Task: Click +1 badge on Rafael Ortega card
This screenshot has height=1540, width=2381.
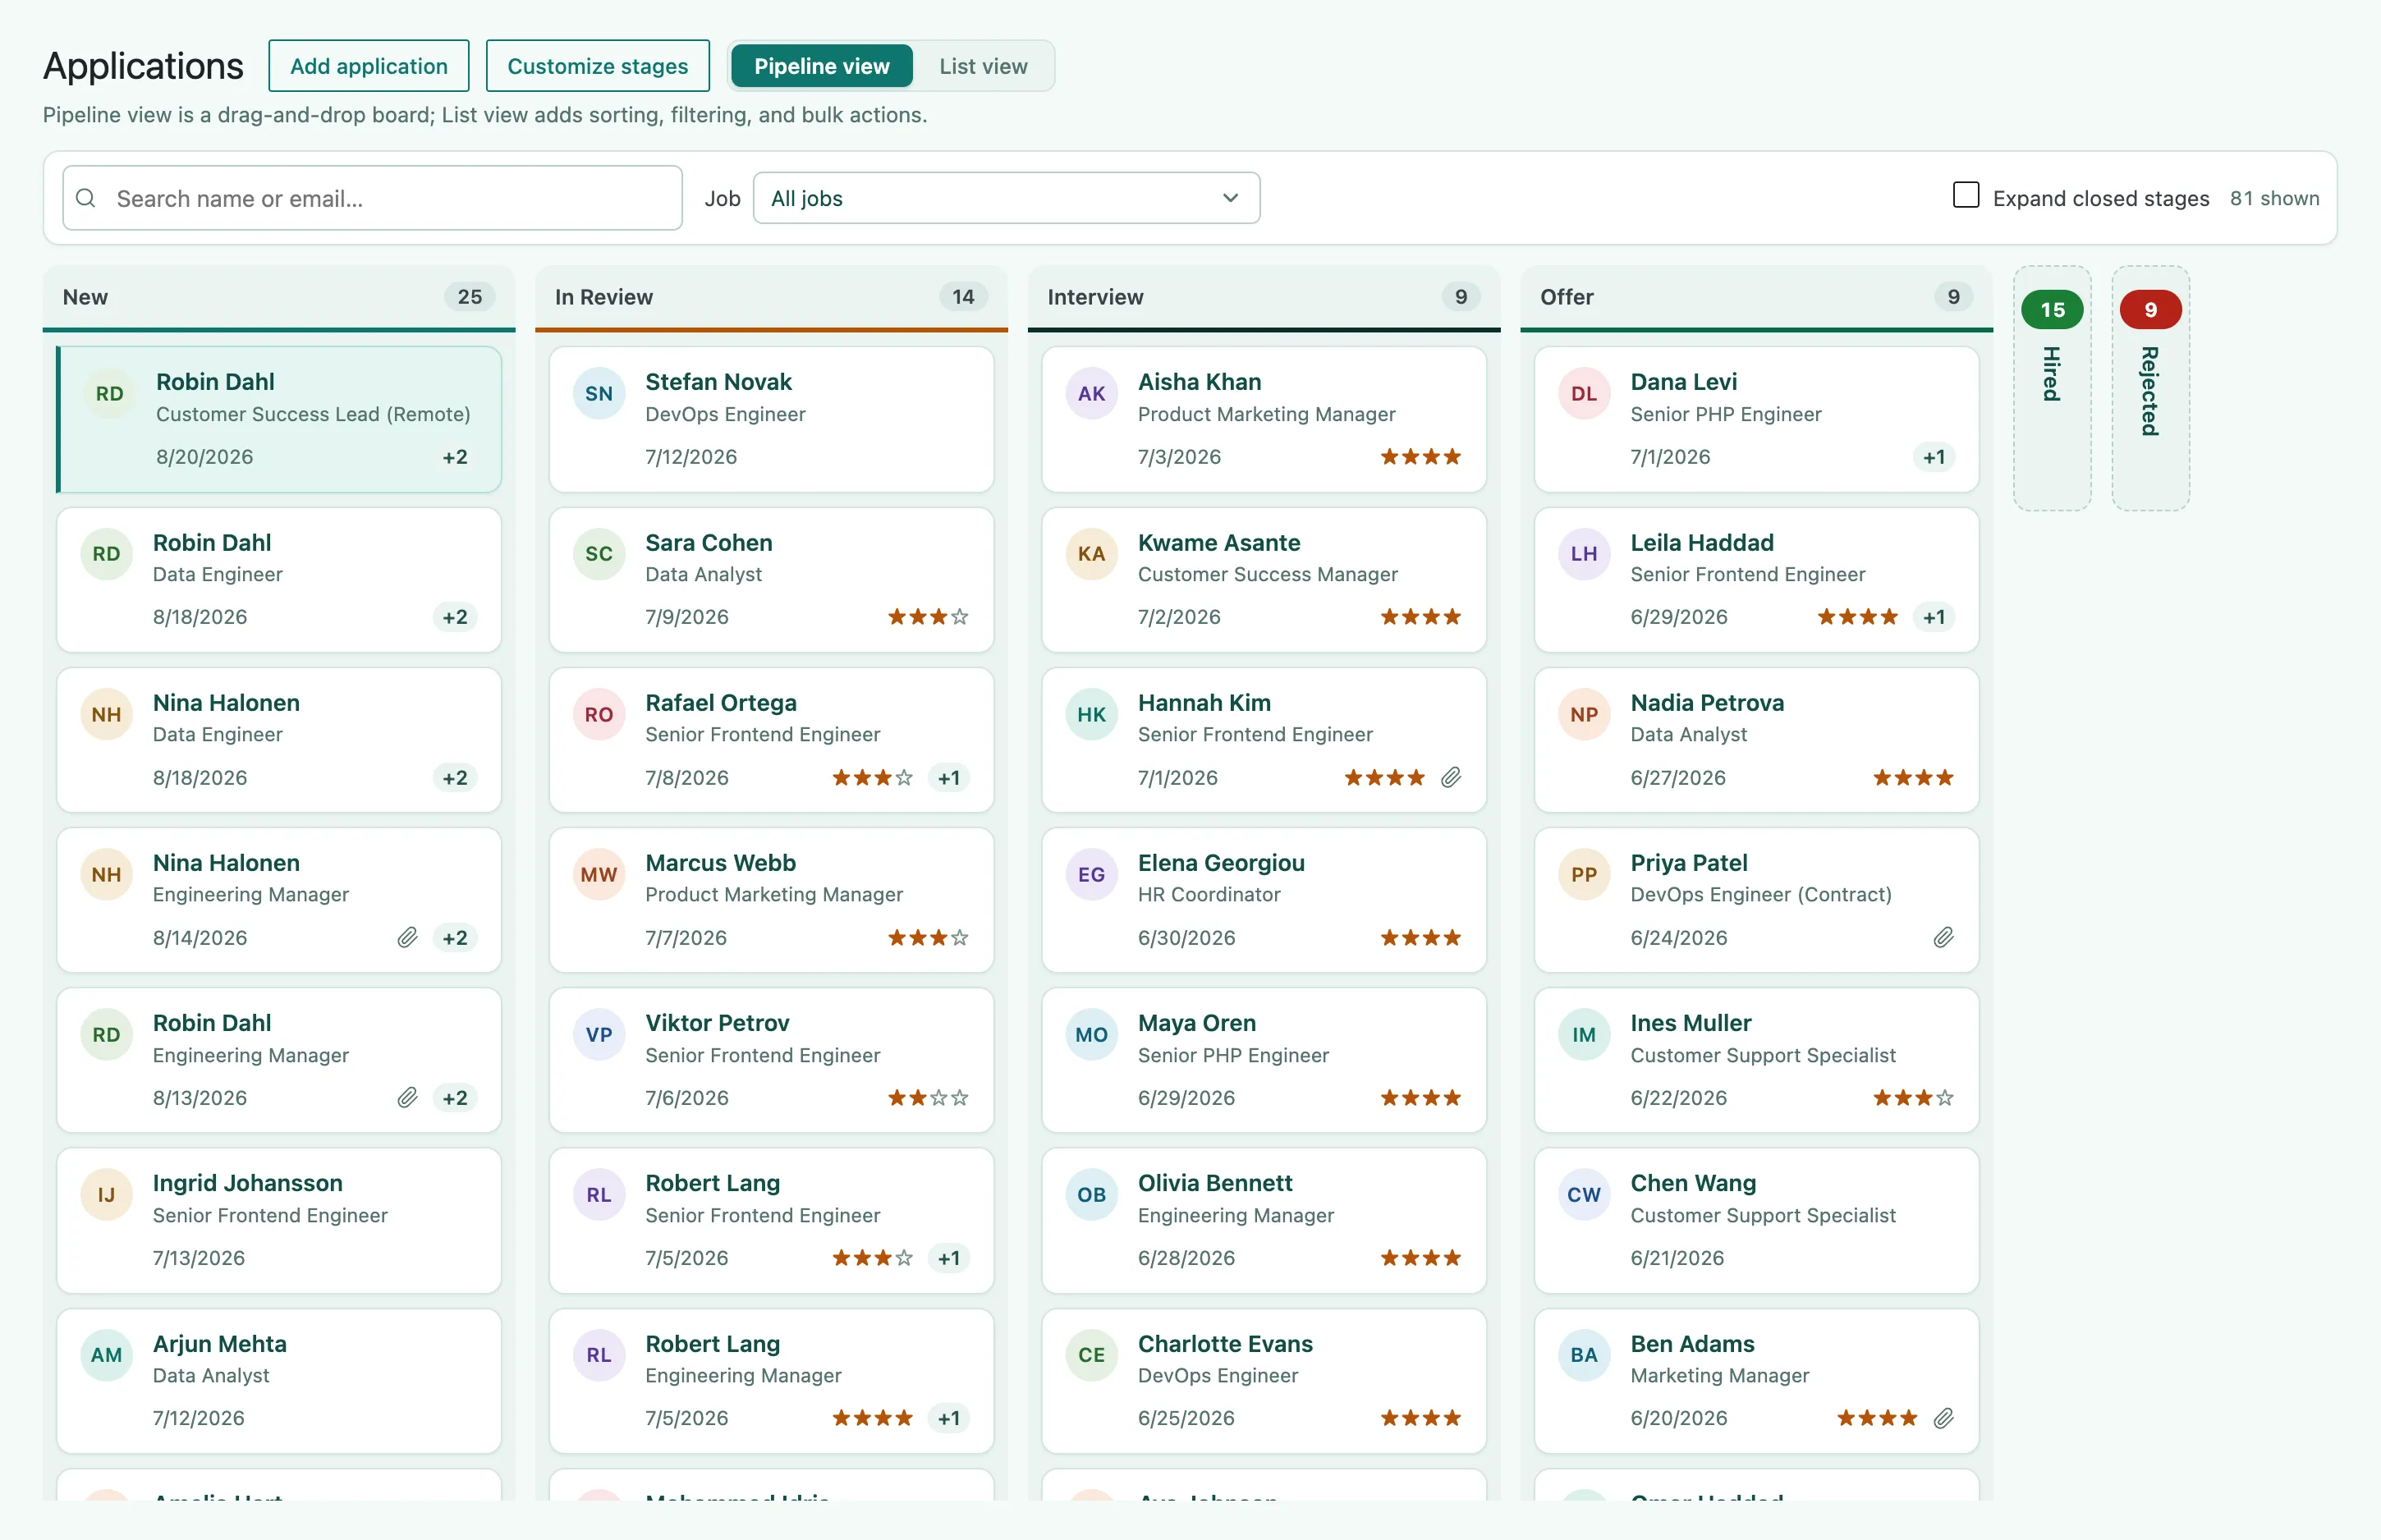Action: [949, 777]
